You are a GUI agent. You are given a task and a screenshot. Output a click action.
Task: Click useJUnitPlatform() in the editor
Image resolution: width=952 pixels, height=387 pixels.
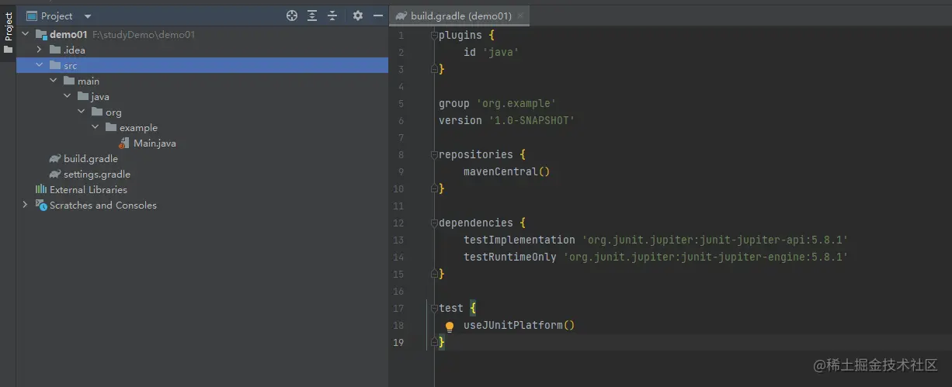click(519, 325)
